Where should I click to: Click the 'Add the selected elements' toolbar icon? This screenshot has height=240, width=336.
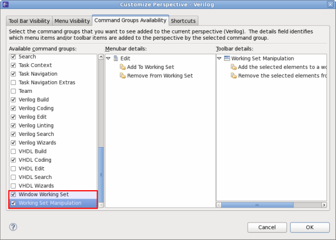pos(234,67)
